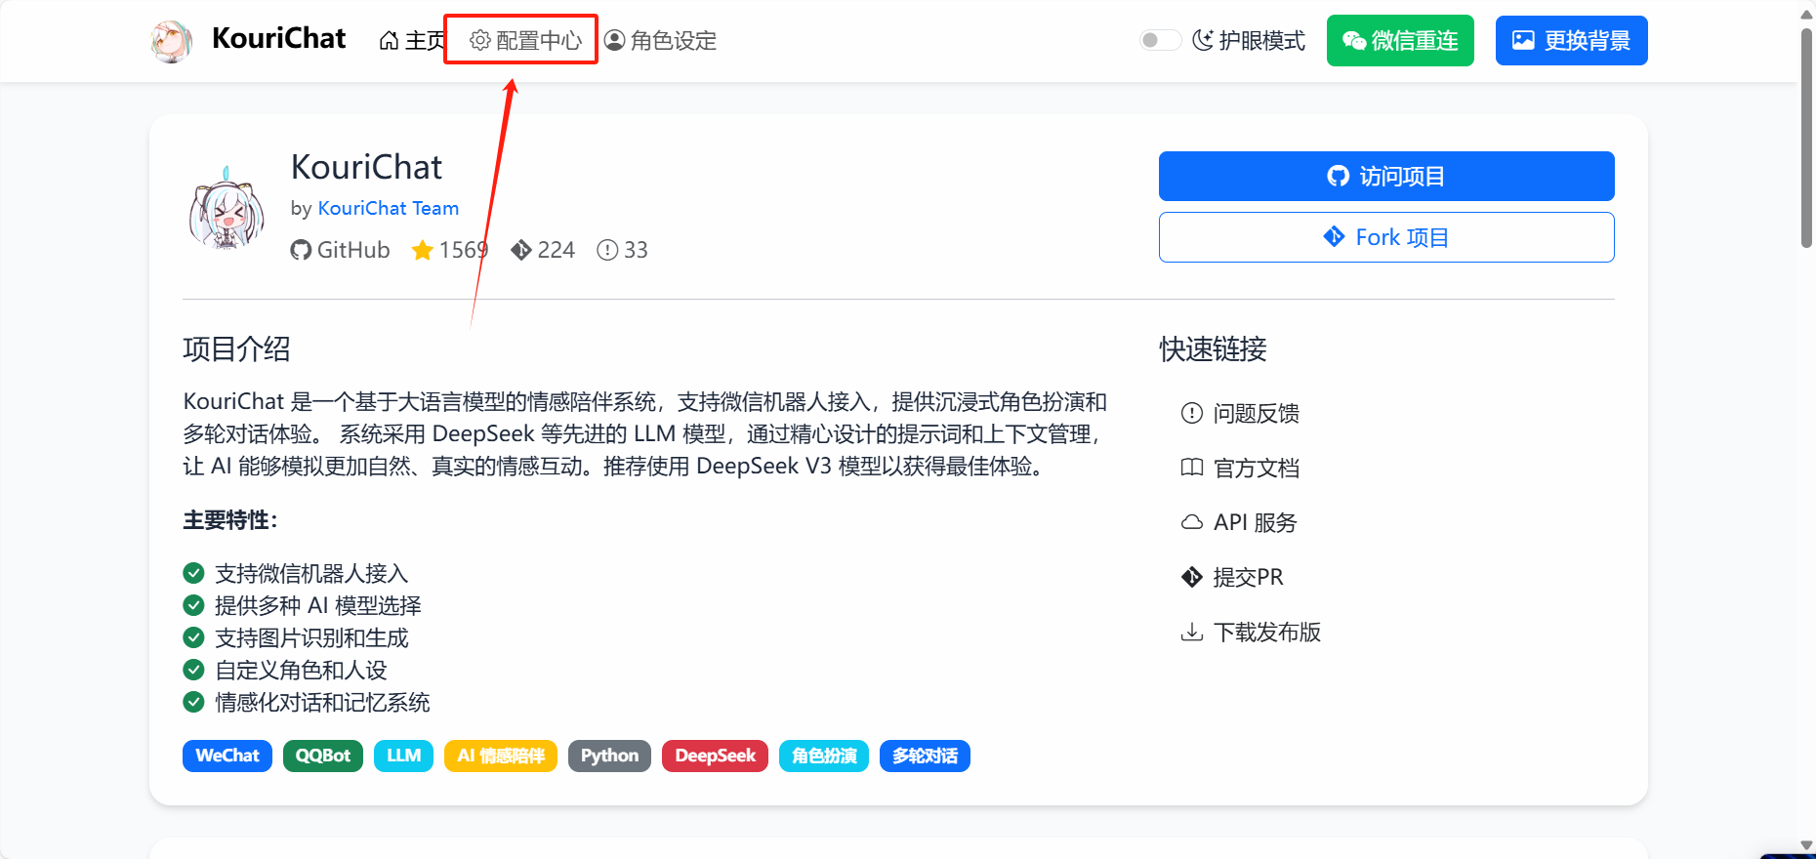1816x859 pixels.
Task: Click the git icon beside 提交PR
Action: [1192, 577]
